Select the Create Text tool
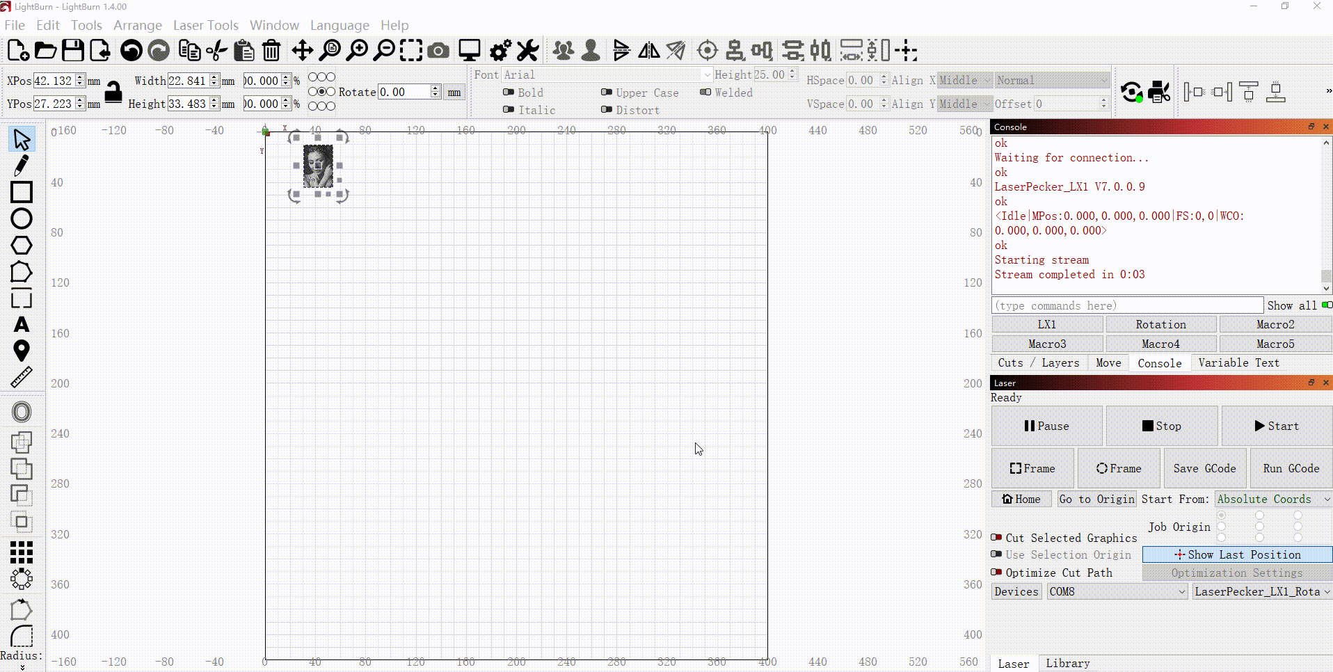The height and width of the screenshot is (672, 1333). [x=22, y=325]
